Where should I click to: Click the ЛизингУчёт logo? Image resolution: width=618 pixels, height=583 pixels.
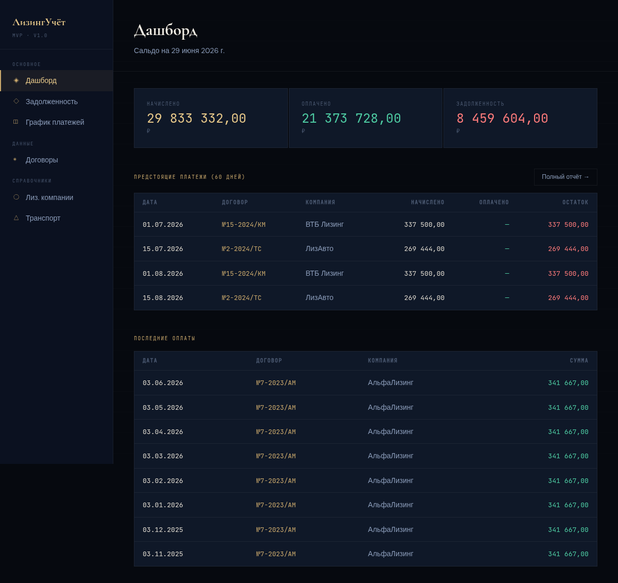click(x=39, y=22)
